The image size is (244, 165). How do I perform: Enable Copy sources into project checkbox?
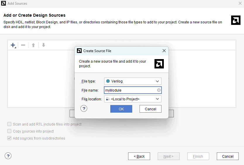(x=10, y=131)
